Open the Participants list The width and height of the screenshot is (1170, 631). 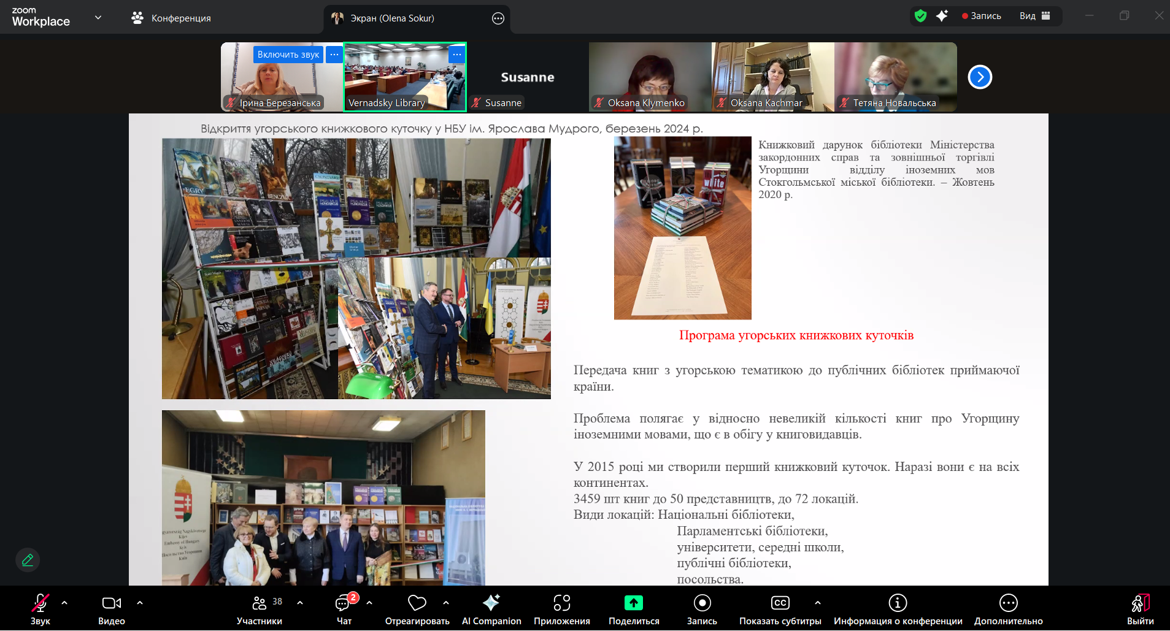pos(260,609)
